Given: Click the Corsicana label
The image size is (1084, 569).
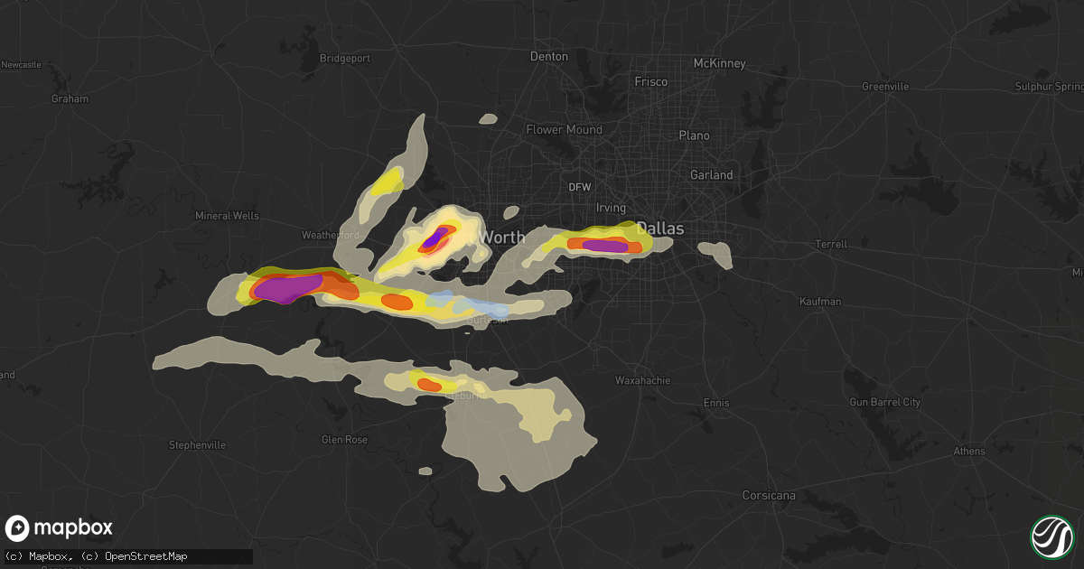Looking at the screenshot, I should tap(769, 495).
